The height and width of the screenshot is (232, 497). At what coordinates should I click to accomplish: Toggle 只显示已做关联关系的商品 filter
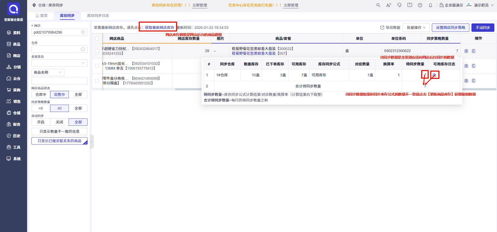(x=59, y=141)
